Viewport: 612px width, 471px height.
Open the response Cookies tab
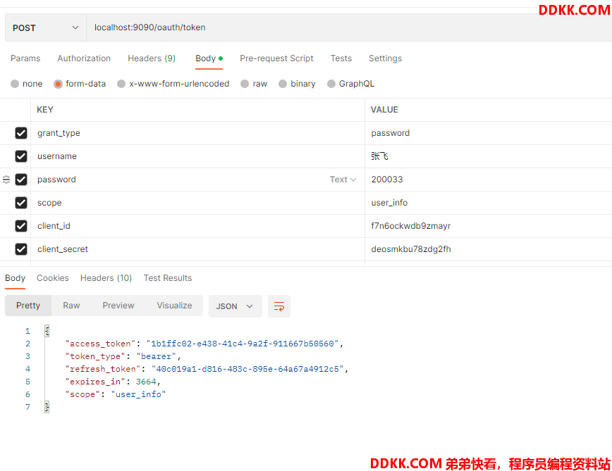(53, 278)
